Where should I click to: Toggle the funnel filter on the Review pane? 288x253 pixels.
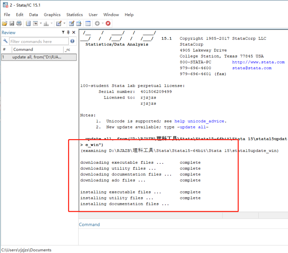[x=63, y=32]
